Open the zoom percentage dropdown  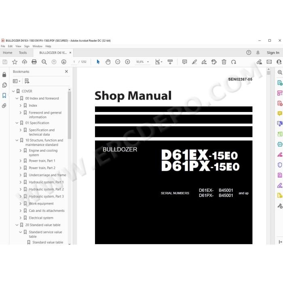click(148, 62)
